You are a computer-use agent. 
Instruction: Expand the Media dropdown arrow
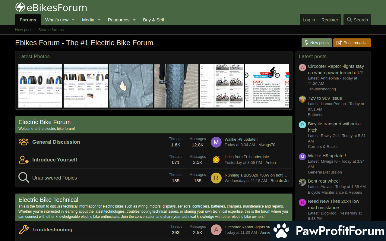(x=99, y=20)
